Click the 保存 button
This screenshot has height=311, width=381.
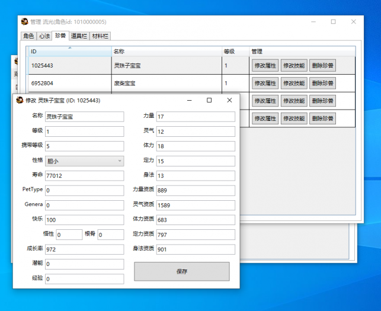click(182, 271)
